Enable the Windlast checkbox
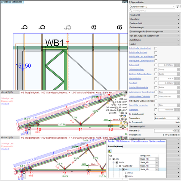The width and height of the screenshot is (181, 181). pos(156,83)
